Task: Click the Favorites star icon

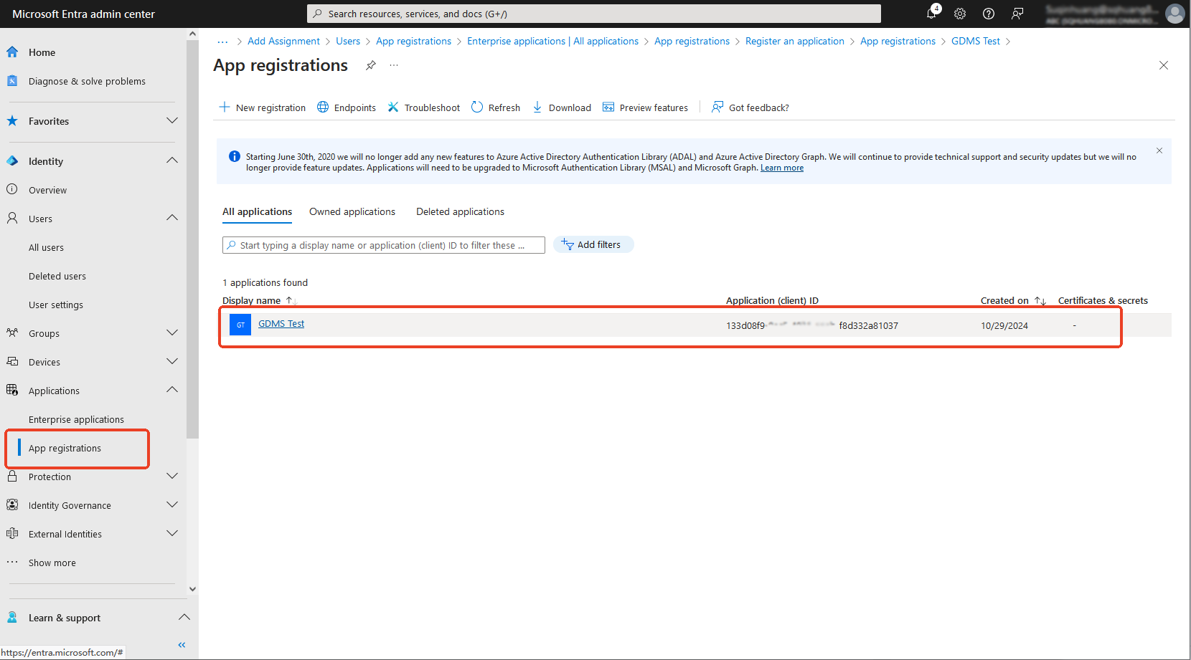Action: pos(12,121)
